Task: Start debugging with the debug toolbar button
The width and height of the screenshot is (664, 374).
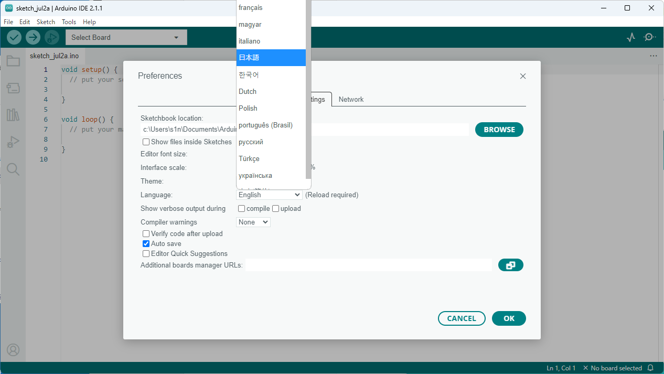Action: [x=52, y=37]
